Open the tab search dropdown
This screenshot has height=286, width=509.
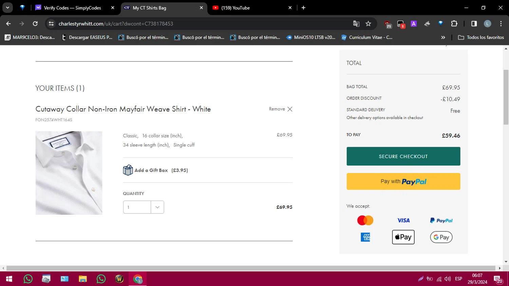(7, 8)
